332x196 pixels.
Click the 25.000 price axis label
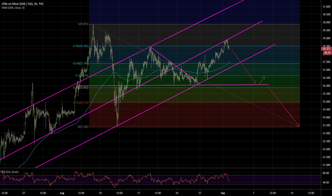[x=327, y=102]
